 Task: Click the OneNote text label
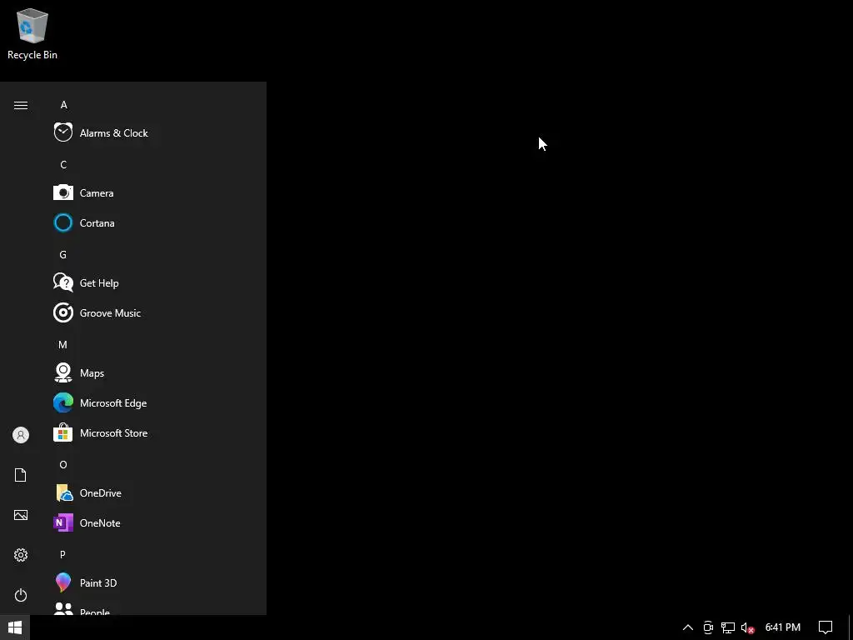(x=100, y=523)
